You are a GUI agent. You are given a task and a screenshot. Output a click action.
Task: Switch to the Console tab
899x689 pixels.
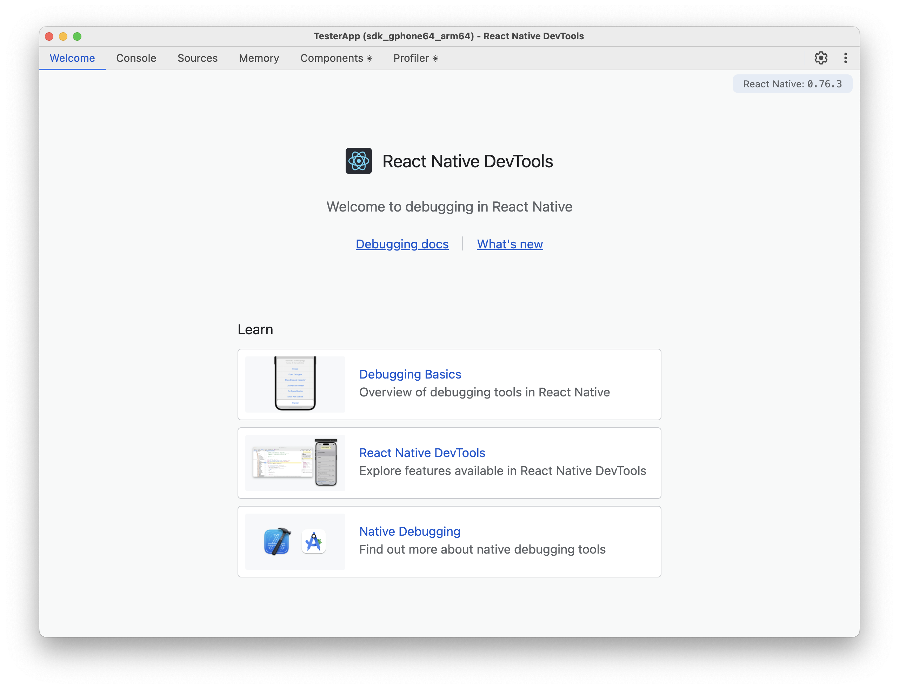[x=136, y=58]
